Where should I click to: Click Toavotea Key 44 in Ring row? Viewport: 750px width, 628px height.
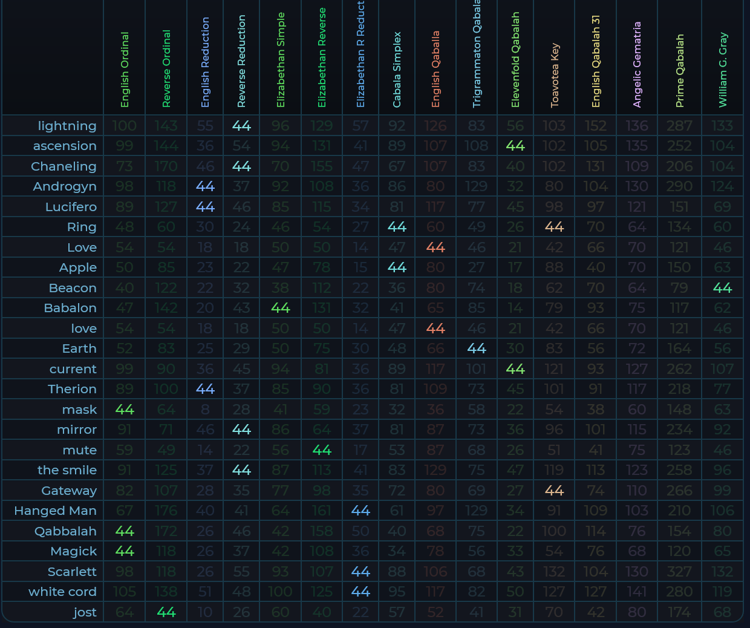pyautogui.click(x=555, y=227)
